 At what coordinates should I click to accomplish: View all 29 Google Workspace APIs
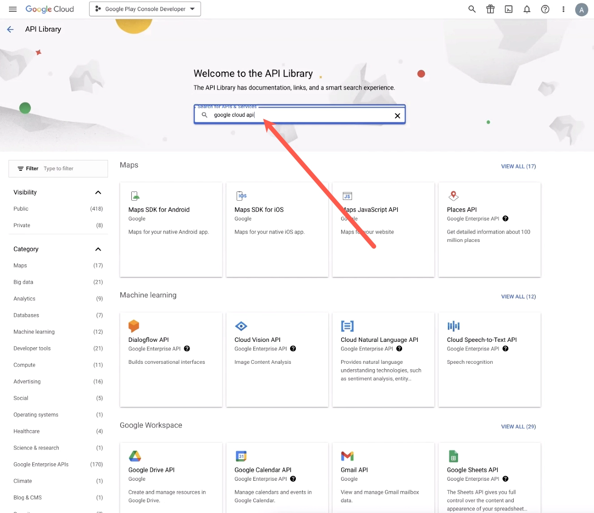point(518,427)
